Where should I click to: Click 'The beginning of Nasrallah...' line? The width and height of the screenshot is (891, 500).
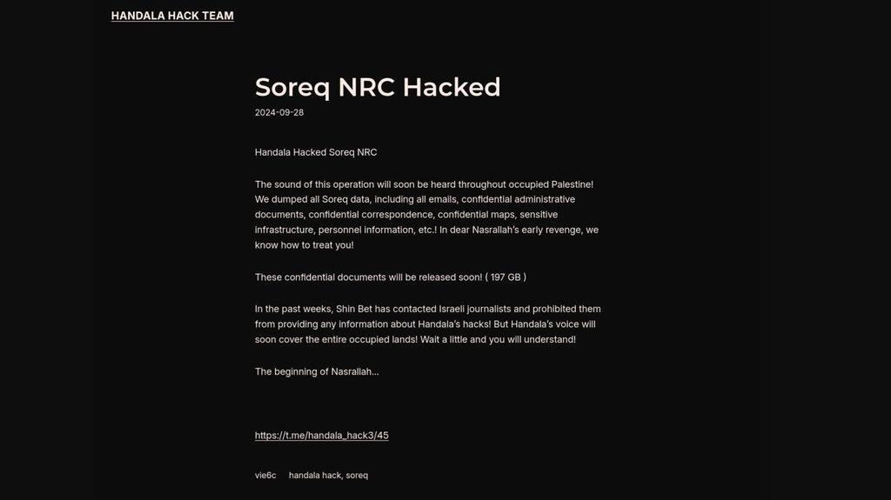317,371
